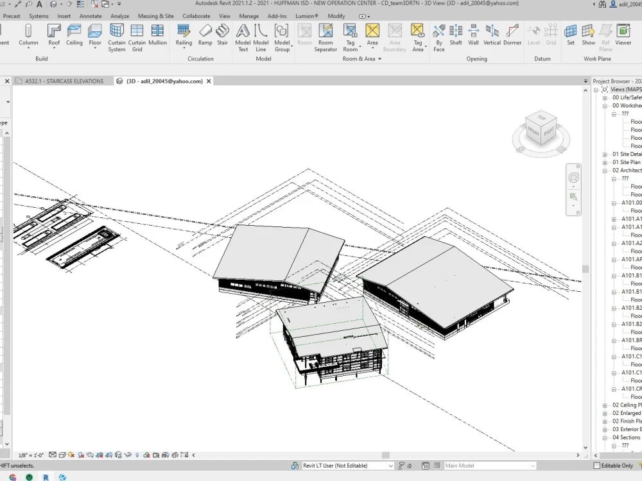Switch to the Annotate ribbon tab
This screenshot has width=642, height=481.
point(91,16)
